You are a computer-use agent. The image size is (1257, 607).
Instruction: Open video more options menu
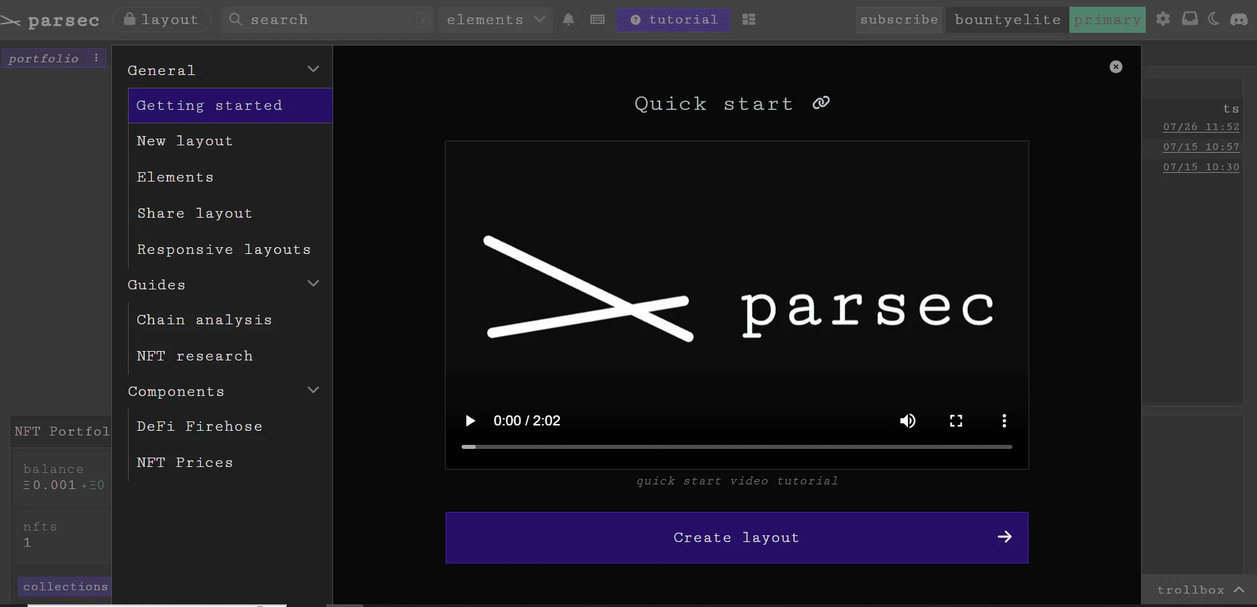(x=1004, y=421)
